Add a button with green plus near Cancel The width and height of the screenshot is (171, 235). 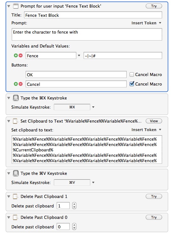(16, 84)
